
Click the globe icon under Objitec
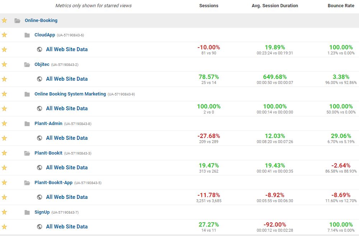click(x=40, y=79)
